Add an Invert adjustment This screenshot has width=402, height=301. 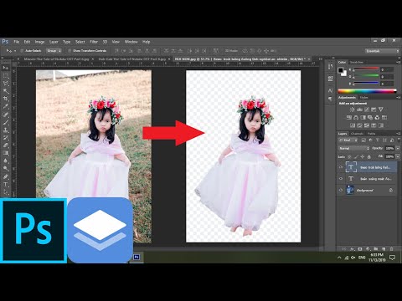coord(353,125)
